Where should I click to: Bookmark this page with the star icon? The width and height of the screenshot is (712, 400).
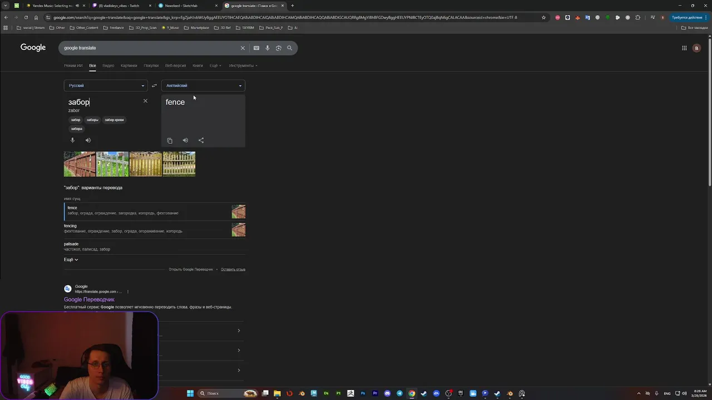click(543, 17)
